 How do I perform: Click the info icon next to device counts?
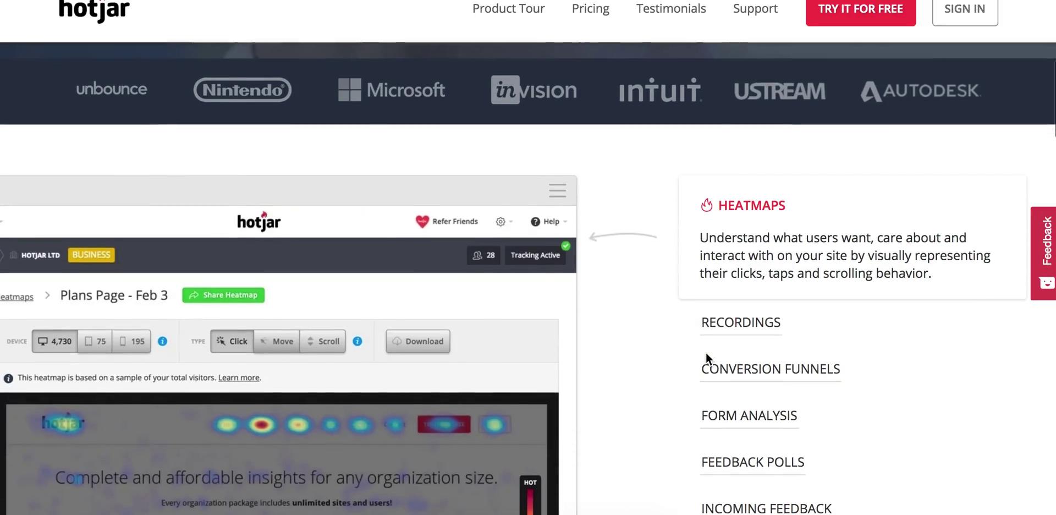pyautogui.click(x=162, y=342)
